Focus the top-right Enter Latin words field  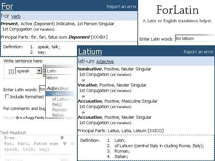click(x=195, y=38)
